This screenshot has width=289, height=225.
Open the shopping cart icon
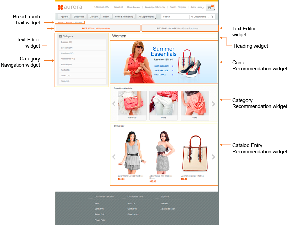click(209, 8)
